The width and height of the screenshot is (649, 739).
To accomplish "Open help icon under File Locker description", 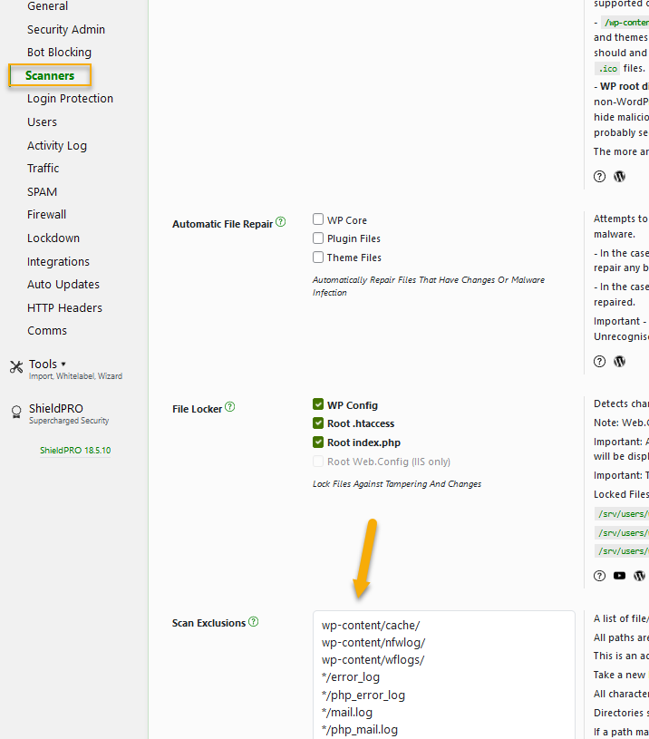I will (599, 576).
